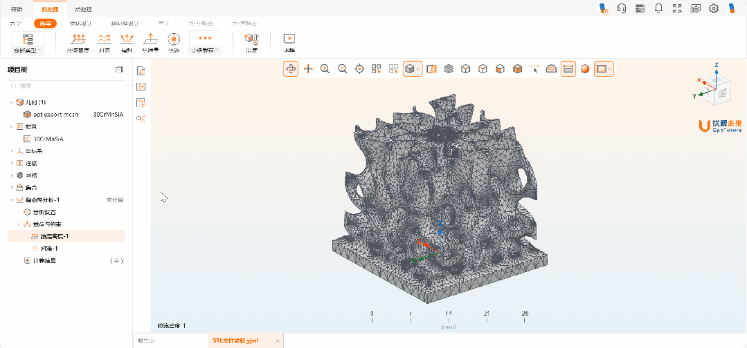
Task: Select the rotate view tool
Action: (x=291, y=69)
